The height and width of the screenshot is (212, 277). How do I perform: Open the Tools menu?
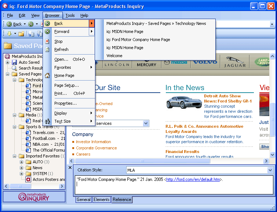coord(70,15)
